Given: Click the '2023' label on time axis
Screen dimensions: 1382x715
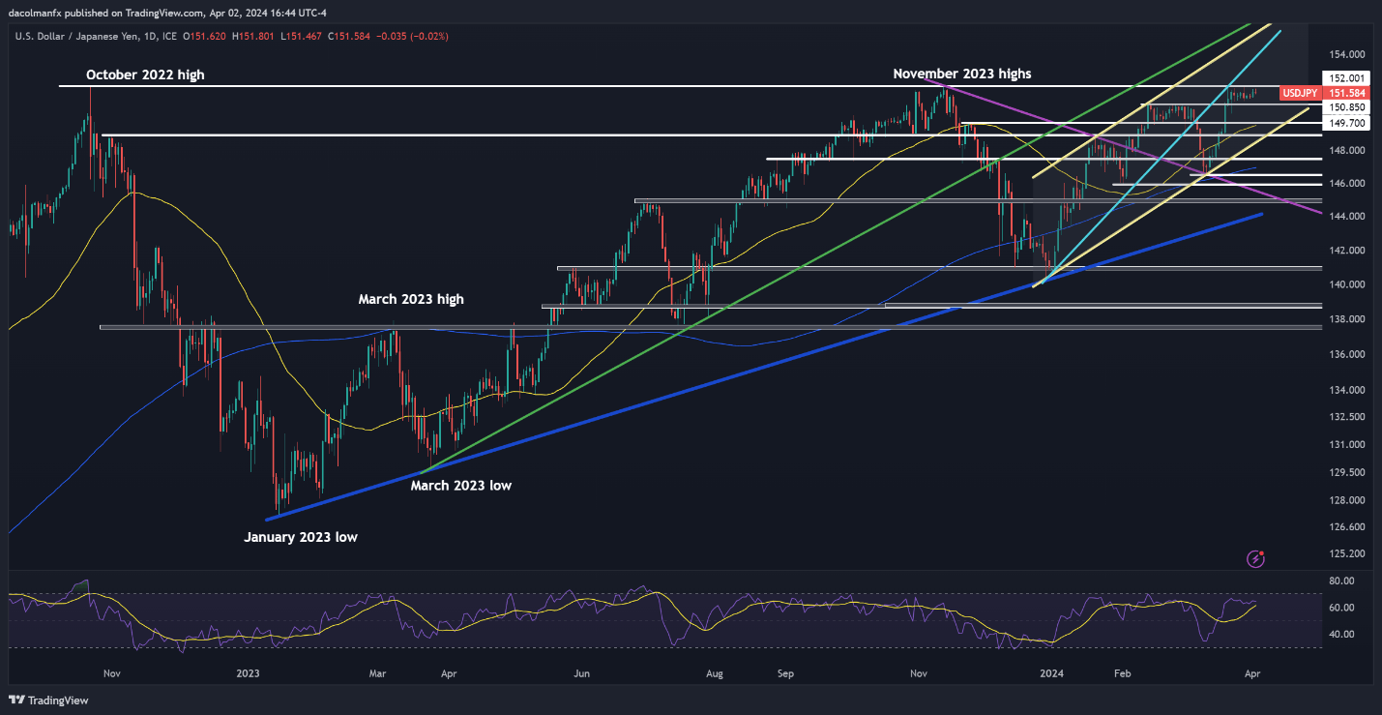Looking at the screenshot, I should 248,672.
